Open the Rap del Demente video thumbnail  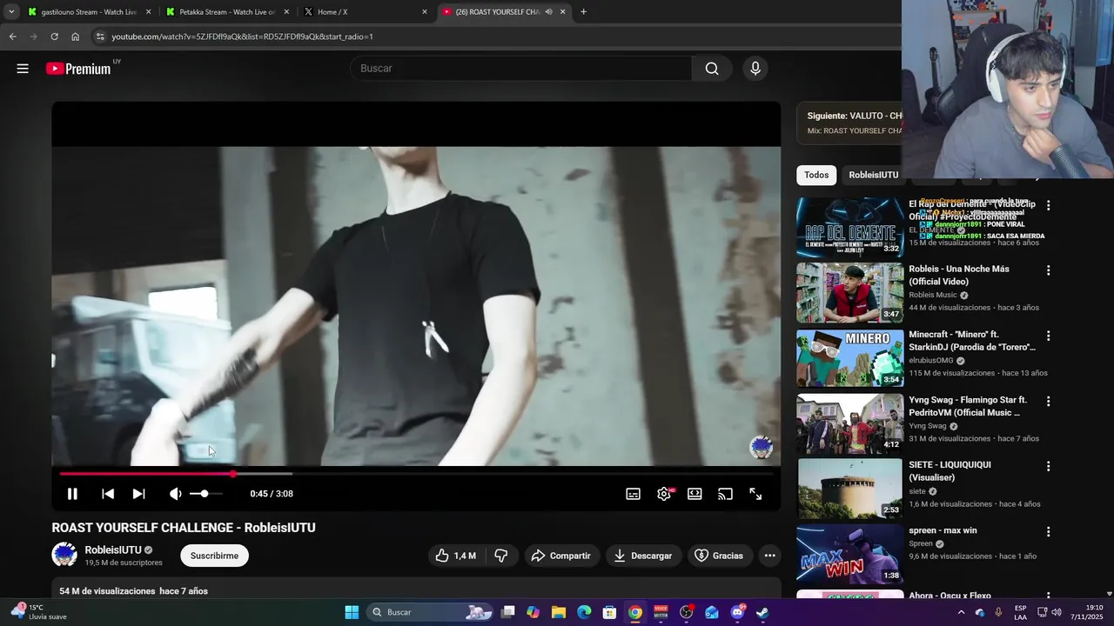pyautogui.click(x=849, y=228)
